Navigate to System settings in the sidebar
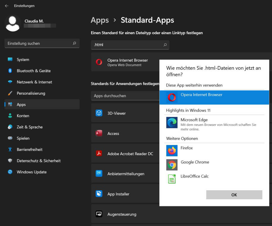 [x=23, y=60]
